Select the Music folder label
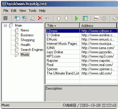Screen dimensions: 118x109 25,54
